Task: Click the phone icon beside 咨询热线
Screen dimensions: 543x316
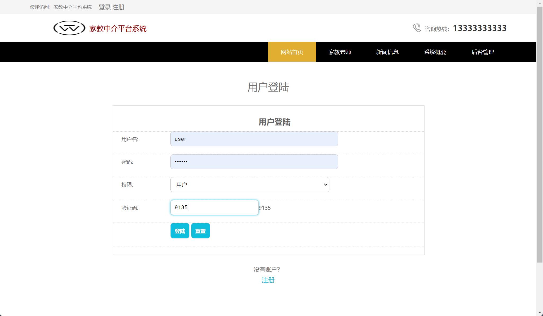Action: point(417,28)
